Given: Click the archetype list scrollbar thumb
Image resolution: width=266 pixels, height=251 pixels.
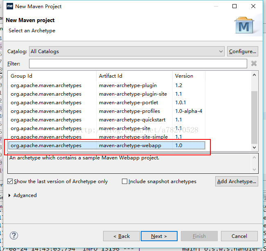Looking at the screenshot, I should [254, 117].
